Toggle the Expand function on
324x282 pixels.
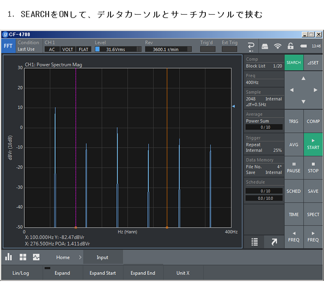click(62, 273)
